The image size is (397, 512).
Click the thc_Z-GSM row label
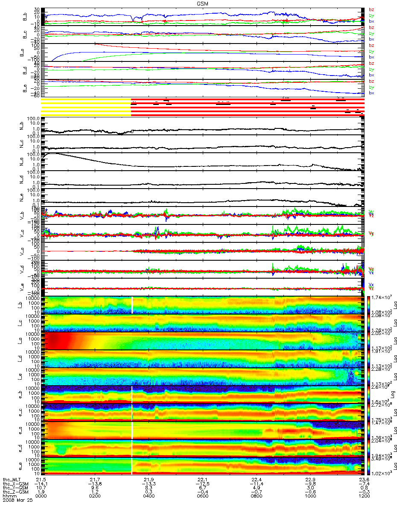click(16, 493)
